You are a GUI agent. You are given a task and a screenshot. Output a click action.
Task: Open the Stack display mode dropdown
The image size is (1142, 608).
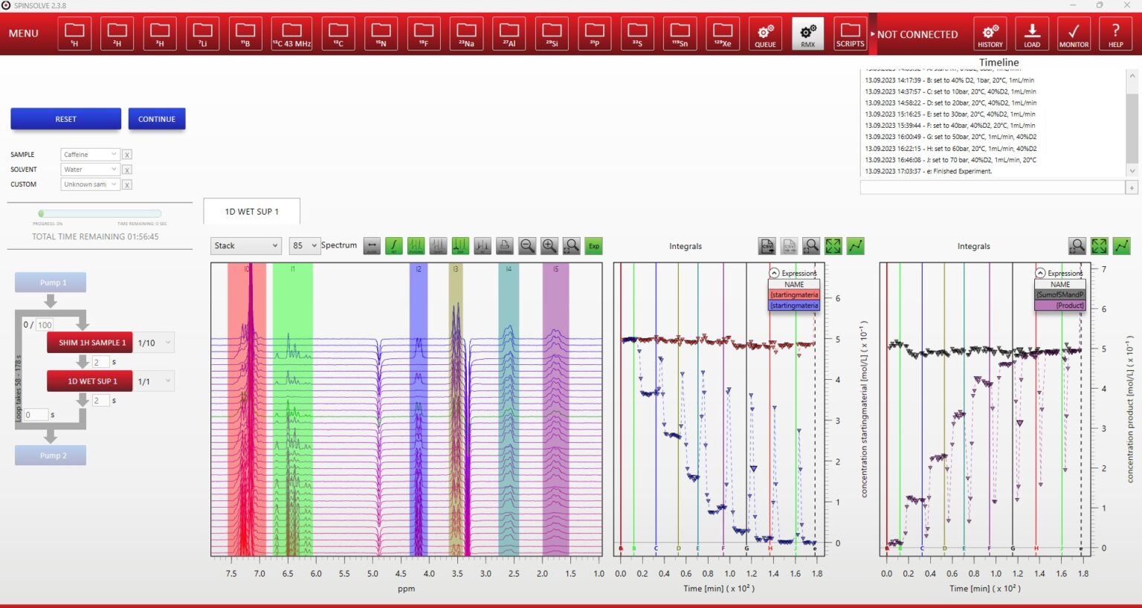click(245, 246)
